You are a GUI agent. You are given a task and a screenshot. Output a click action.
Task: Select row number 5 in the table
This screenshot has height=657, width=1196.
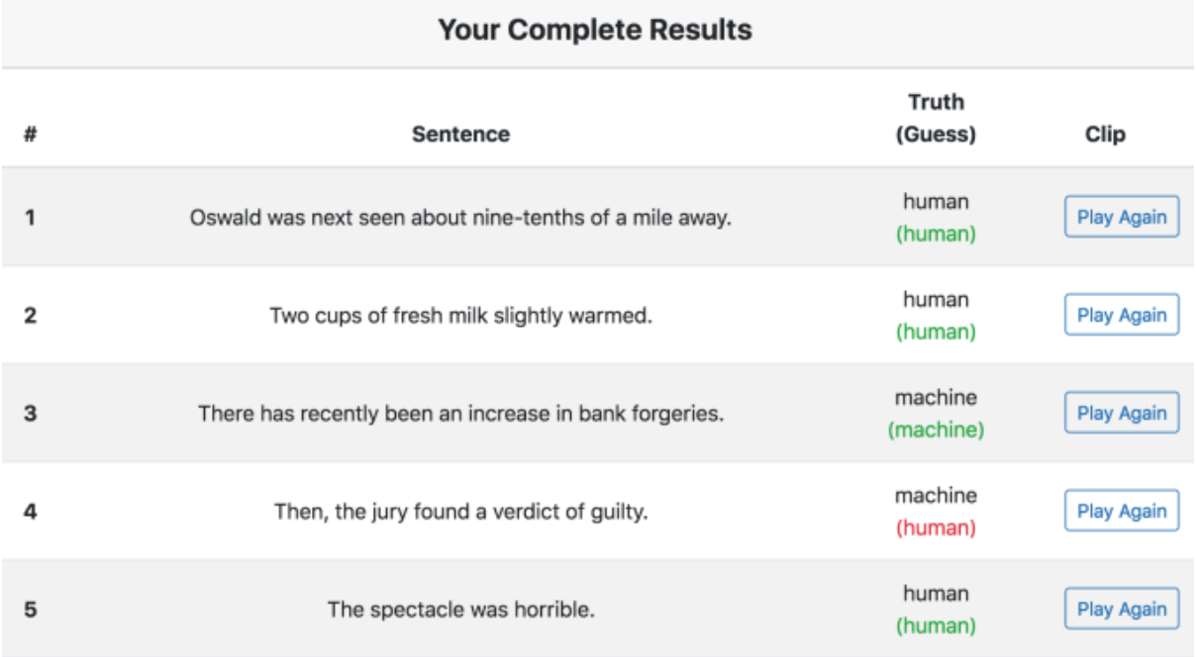pyautogui.click(x=30, y=610)
